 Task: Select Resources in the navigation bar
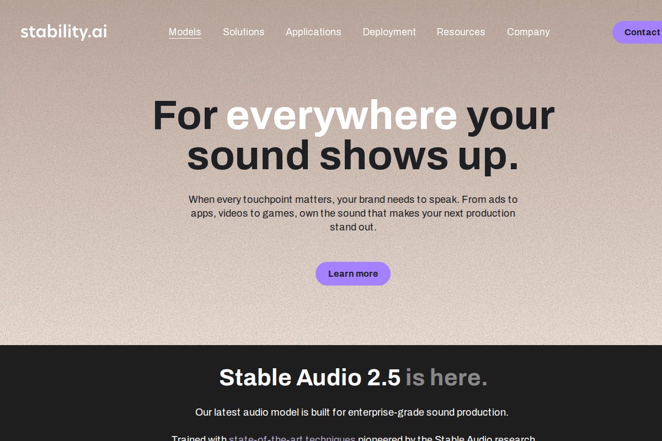pyautogui.click(x=461, y=32)
